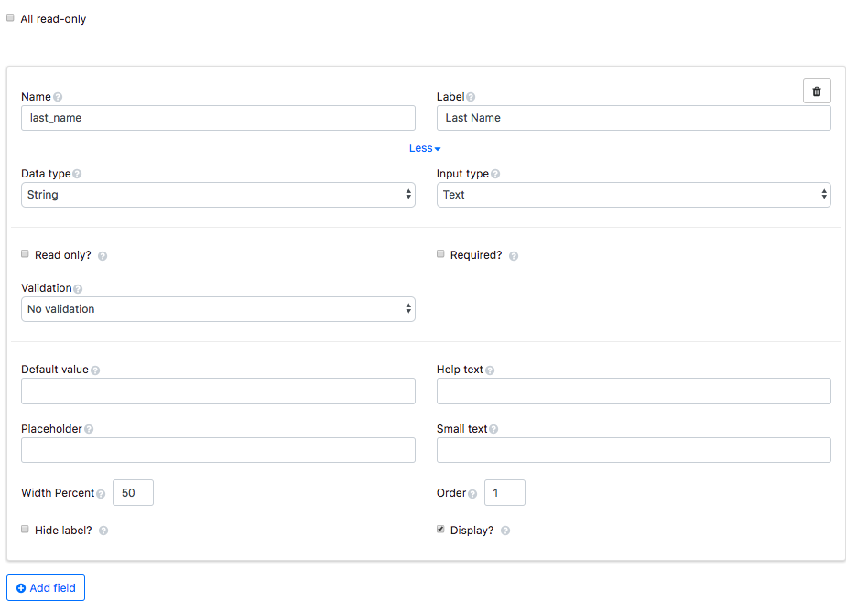846x612 pixels.
Task: Open the Input type dropdown
Action: click(x=634, y=195)
